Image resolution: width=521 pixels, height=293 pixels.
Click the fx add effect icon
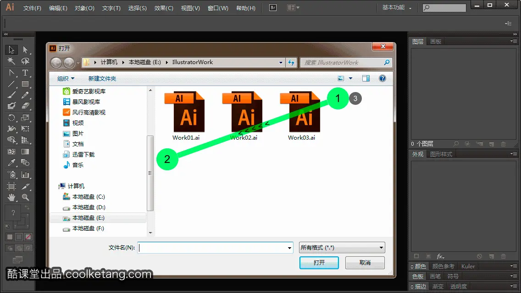pyautogui.click(x=440, y=256)
